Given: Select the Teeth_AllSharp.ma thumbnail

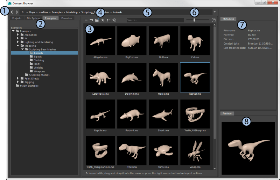Looking at the screenshot, I should (x=195, y=114).
